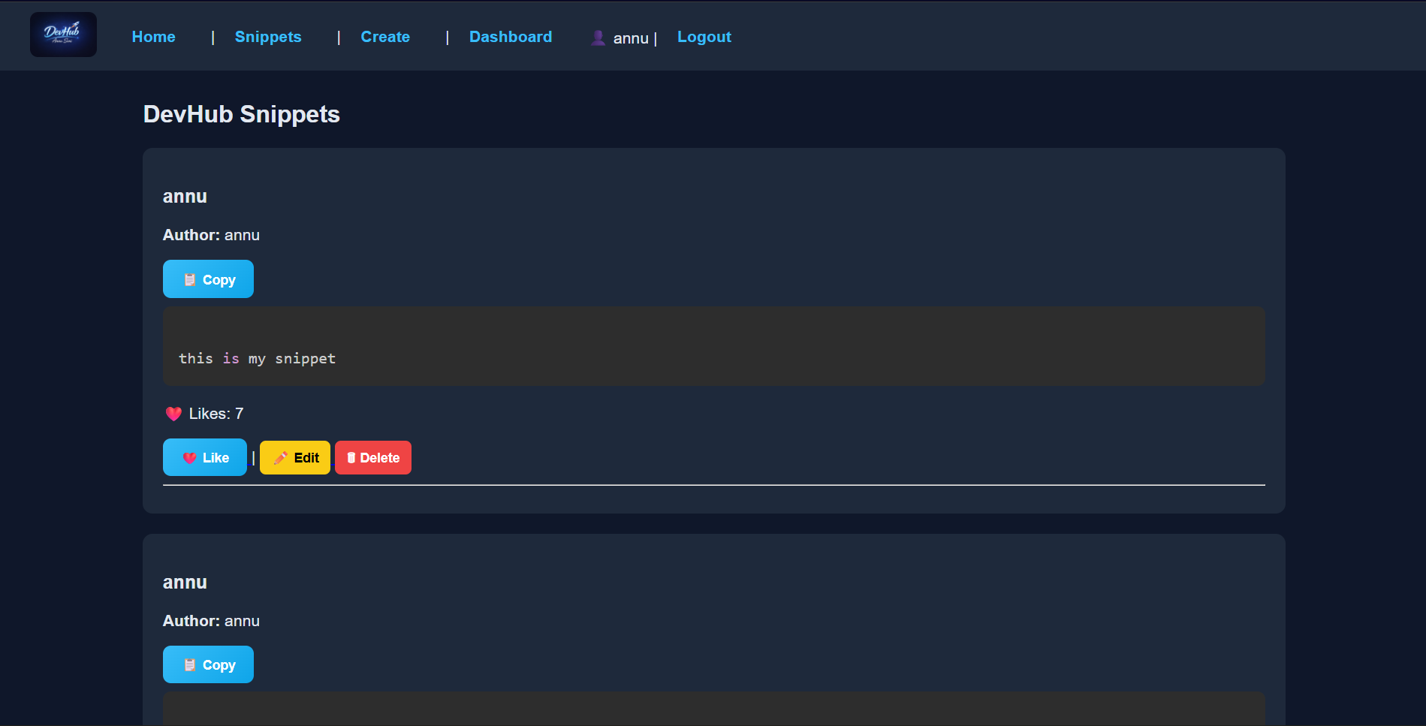Image resolution: width=1426 pixels, height=726 pixels.
Task: Click the pink heart icon next to Likes: 7
Action: [x=173, y=414]
